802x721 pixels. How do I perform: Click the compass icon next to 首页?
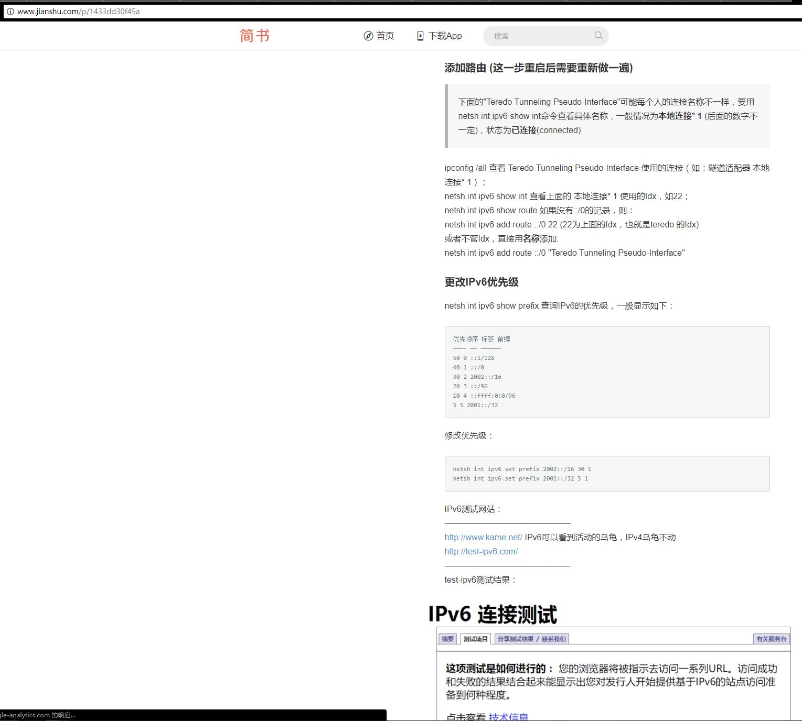tap(369, 36)
